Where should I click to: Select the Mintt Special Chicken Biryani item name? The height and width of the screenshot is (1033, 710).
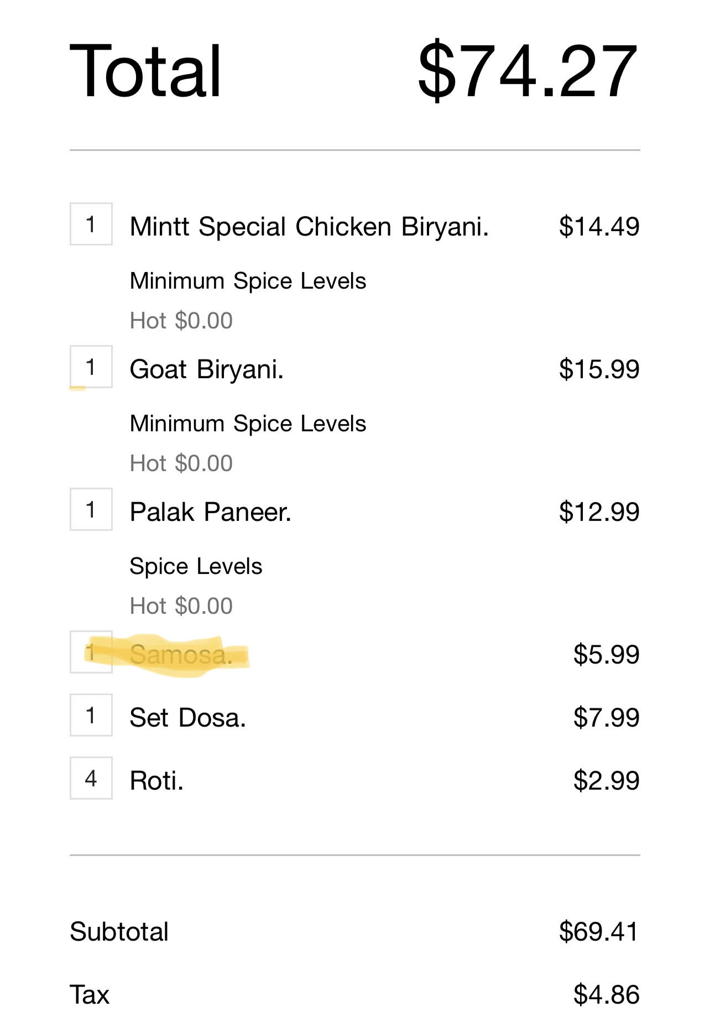point(309,226)
